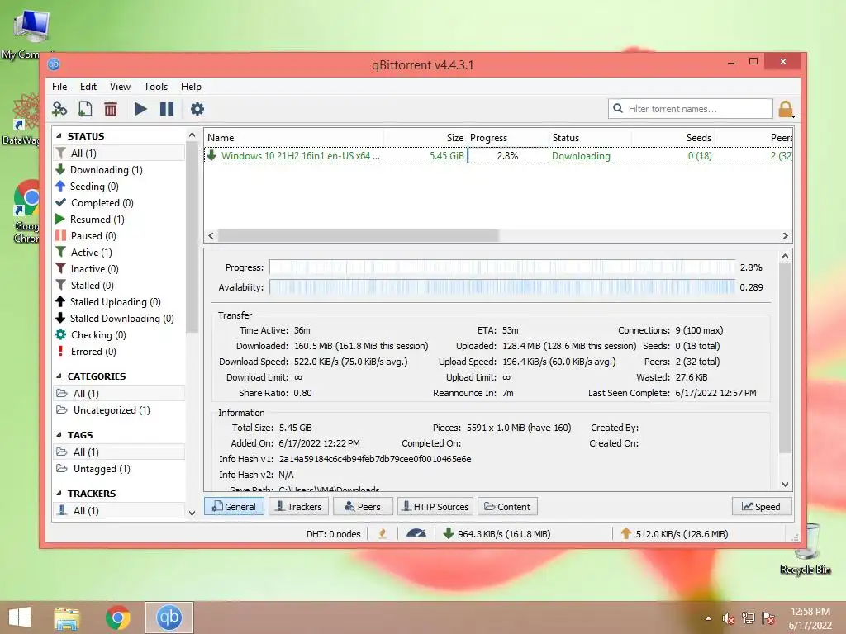Screen dimensions: 846x634
Task: Click the Add Torrent Link toolbar icon
Action: pos(59,109)
